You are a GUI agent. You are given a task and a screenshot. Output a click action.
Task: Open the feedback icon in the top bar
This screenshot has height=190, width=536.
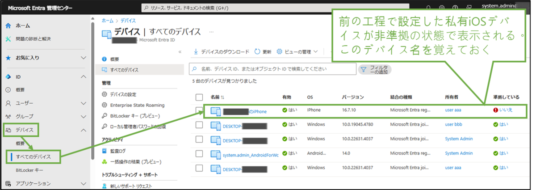[x=469, y=8]
